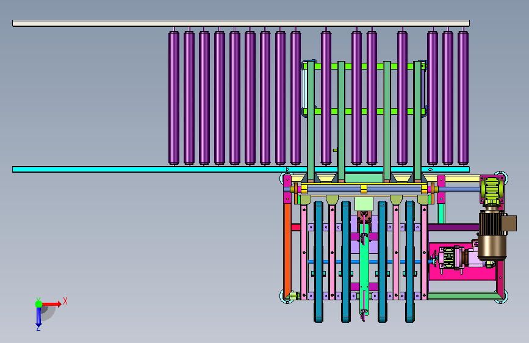Click the blue Z axis arrow of the triad
The height and width of the screenshot is (343, 529).
(38, 317)
